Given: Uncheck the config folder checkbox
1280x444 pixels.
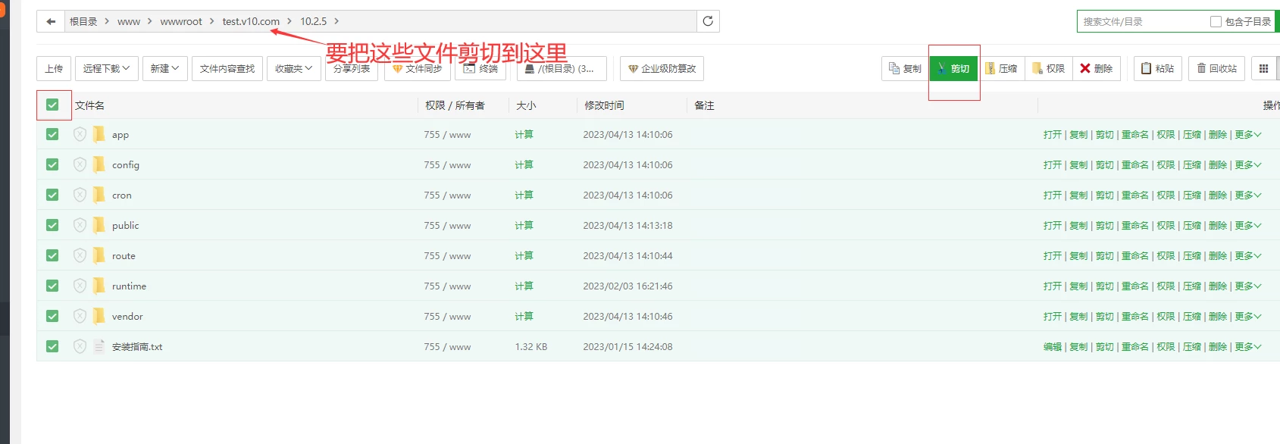Looking at the screenshot, I should point(52,164).
